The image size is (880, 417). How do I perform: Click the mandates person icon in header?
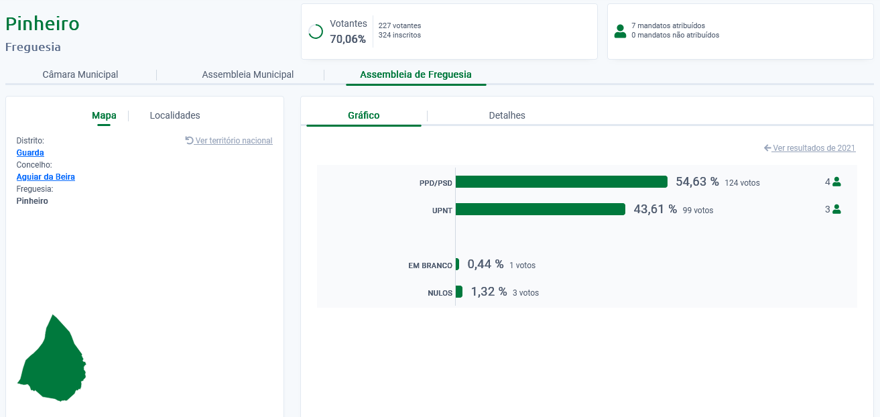pos(620,31)
